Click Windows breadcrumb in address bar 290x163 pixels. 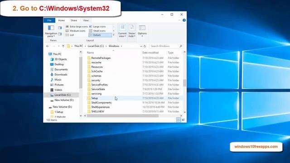click(114, 46)
